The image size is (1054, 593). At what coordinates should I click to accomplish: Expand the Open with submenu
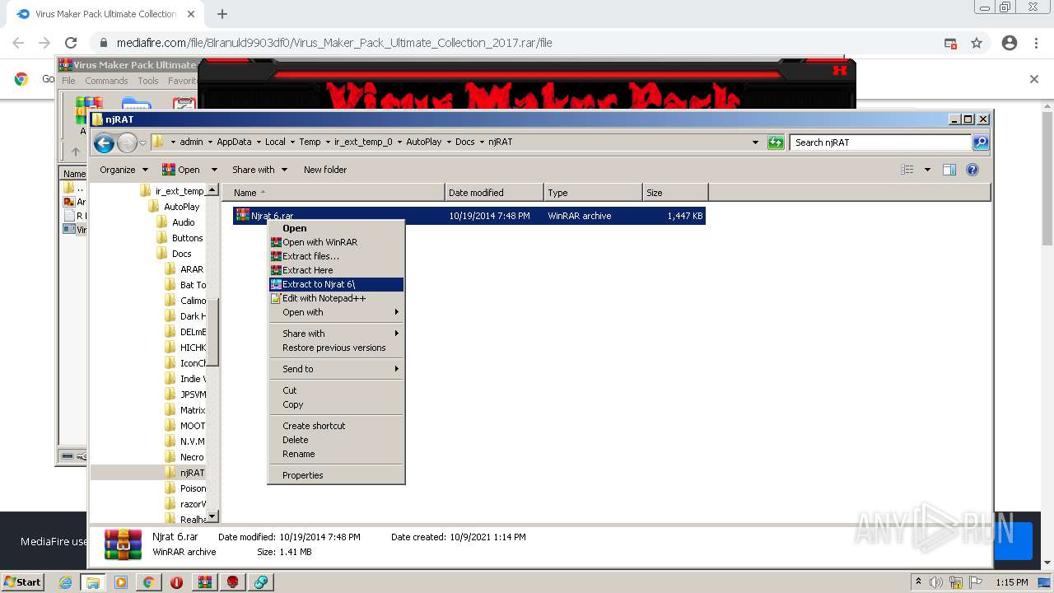click(x=336, y=312)
